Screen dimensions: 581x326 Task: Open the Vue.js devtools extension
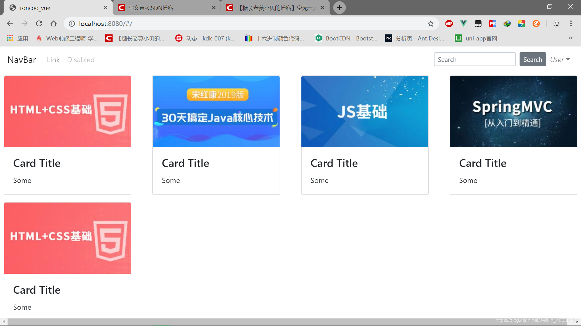[463, 24]
